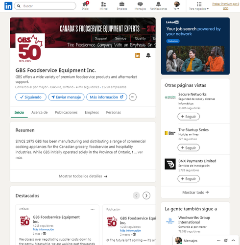
Task: Open Secure Networks page
Action: click(192, 94)
